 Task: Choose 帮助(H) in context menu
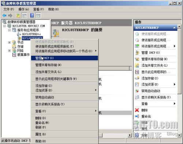tap(64, 141)
